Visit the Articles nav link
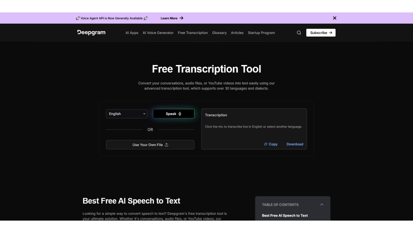Image resolution: width=413 pixels, height=233 pixels. pyautogui.click(x=237, y=33)
